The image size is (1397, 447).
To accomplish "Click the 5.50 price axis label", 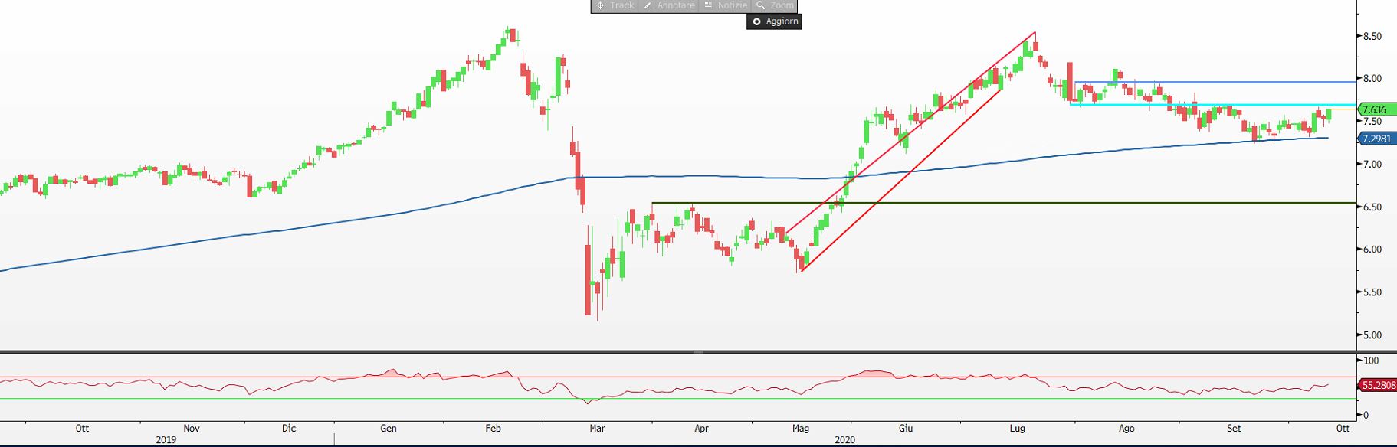I will point(1371,292).
